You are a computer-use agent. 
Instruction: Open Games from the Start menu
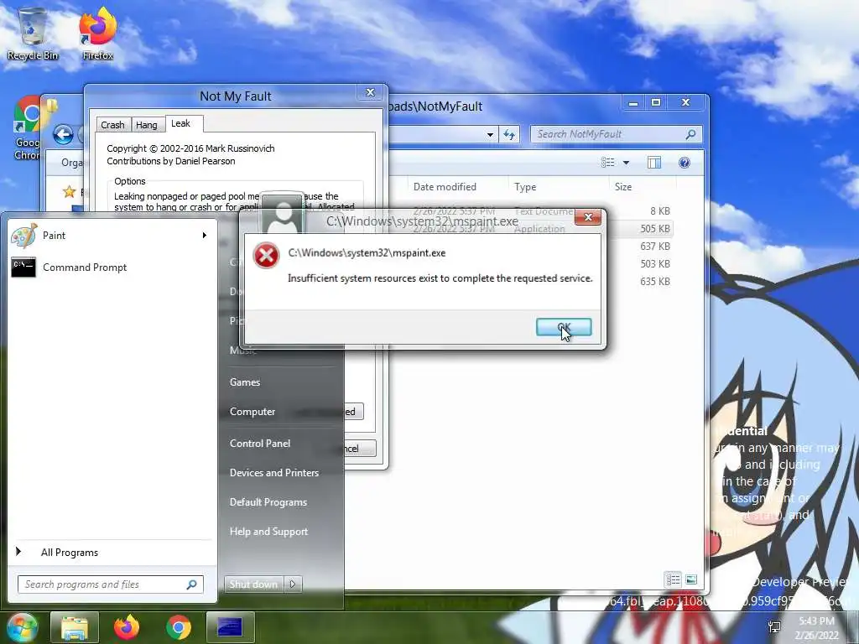click(x=245, y=382)
